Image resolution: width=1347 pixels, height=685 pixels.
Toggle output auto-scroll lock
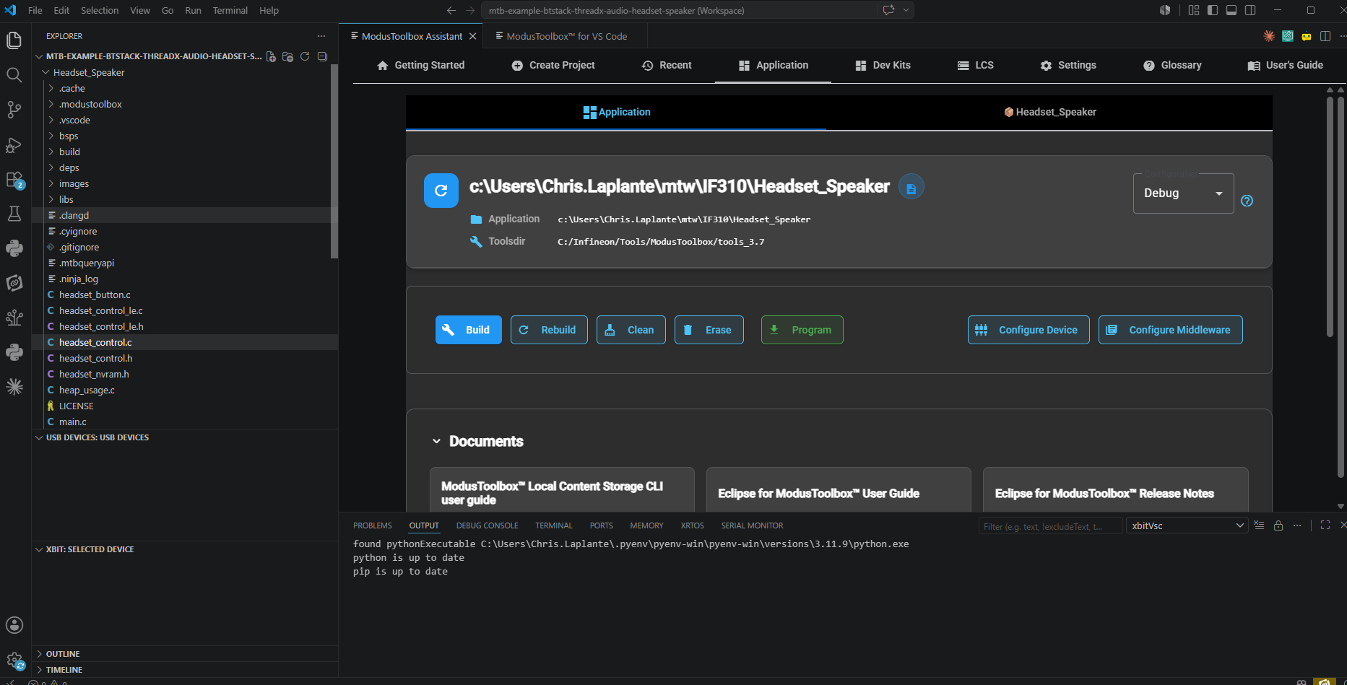[1278, 525]
